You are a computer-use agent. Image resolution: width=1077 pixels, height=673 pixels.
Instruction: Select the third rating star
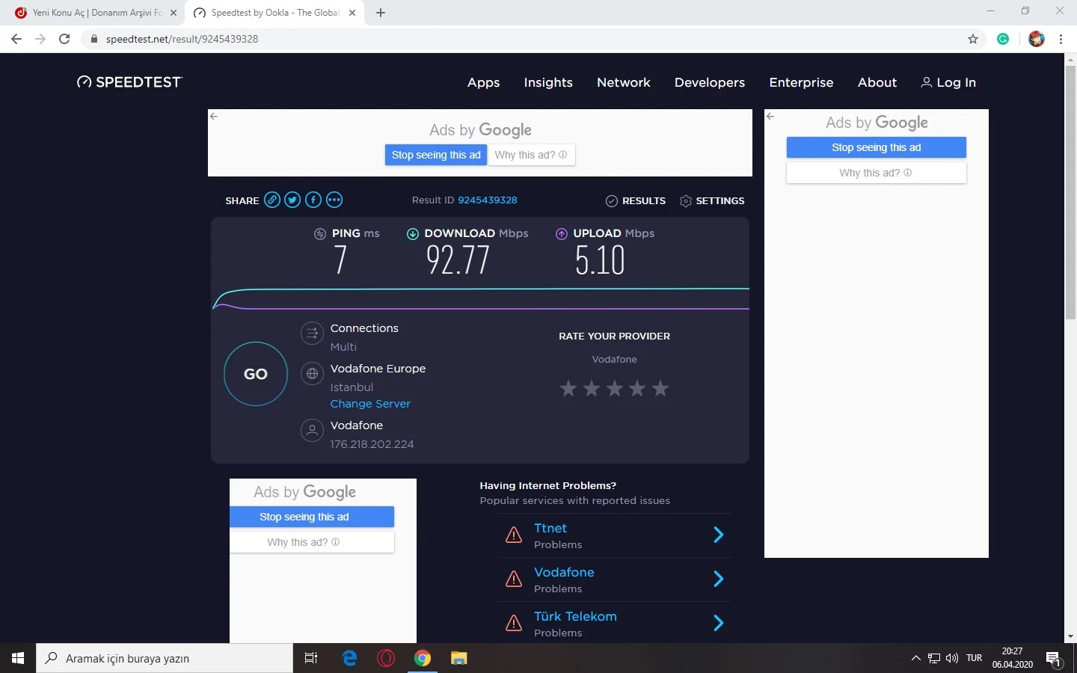click(x=614, y=388)
